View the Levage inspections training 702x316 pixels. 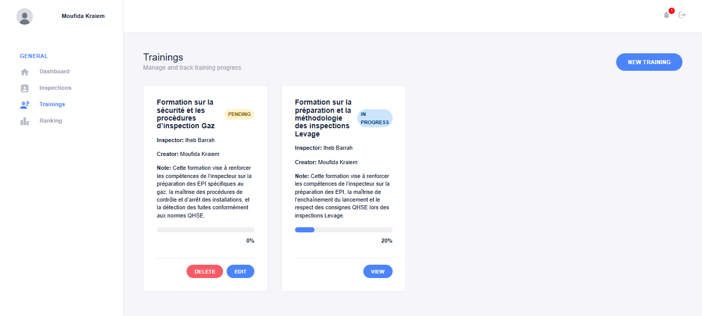tap(378, 271)
